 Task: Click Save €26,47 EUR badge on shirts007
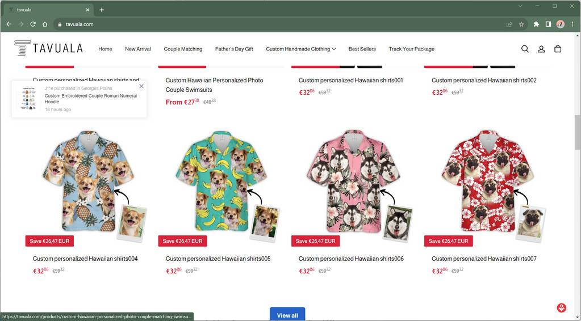point(448,240)
